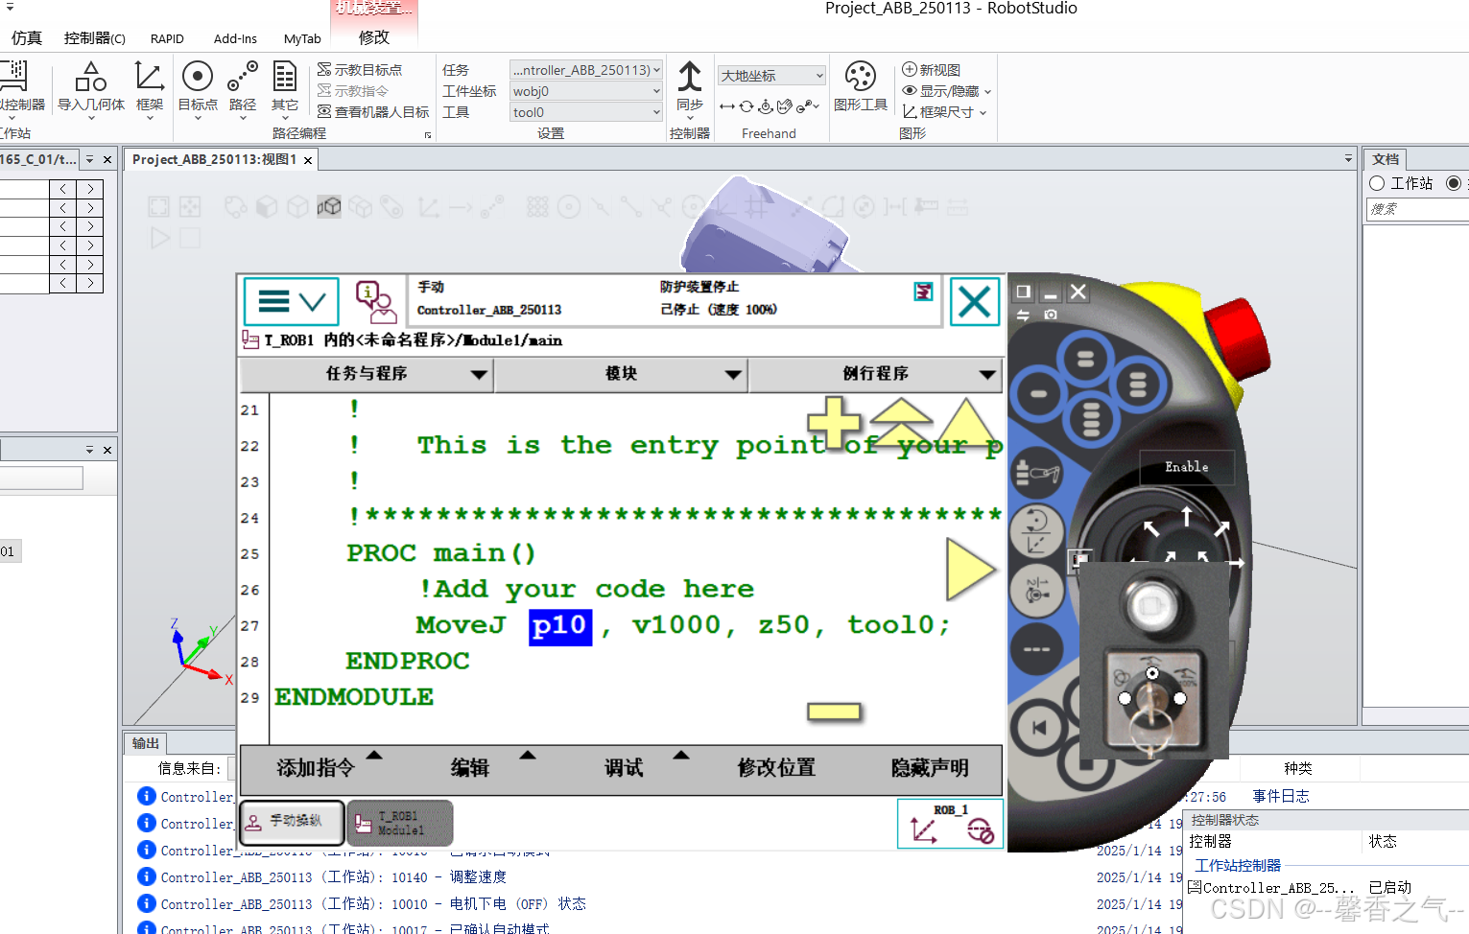Click 修改位置 modify position
This screenshot has width=1469, height=934.
pos(776,768)
